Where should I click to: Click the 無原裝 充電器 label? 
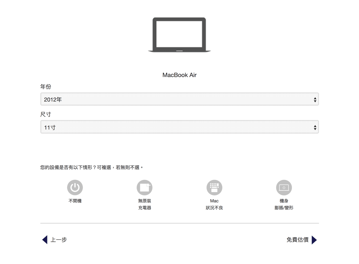coord(144,205)
